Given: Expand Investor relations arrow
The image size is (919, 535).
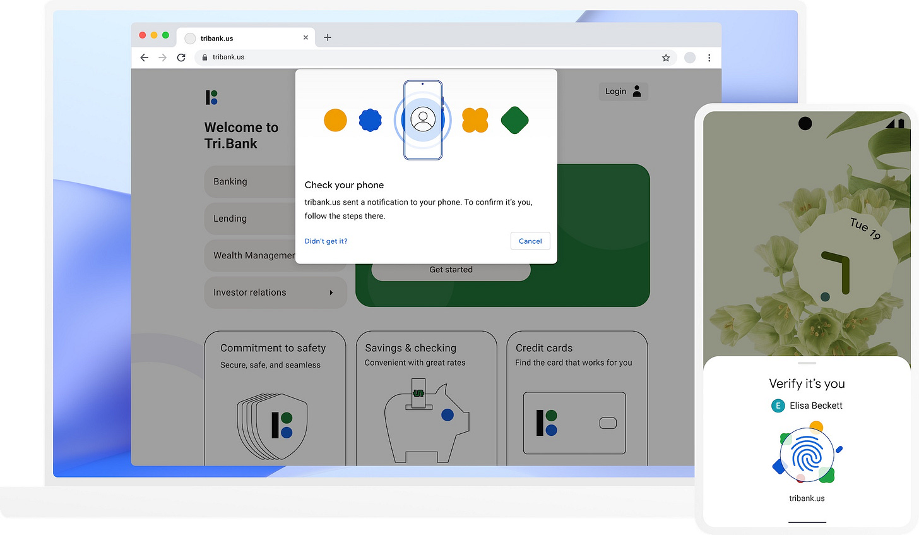Looking at the screenshot, I should pos(331,292).
